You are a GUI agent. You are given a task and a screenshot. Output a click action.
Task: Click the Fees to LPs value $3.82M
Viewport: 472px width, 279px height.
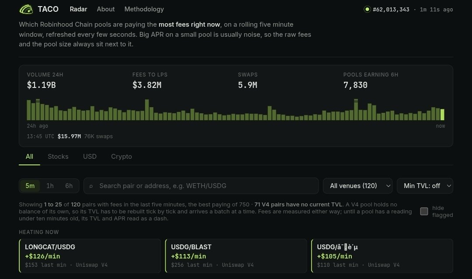click(x=147, y=85)
